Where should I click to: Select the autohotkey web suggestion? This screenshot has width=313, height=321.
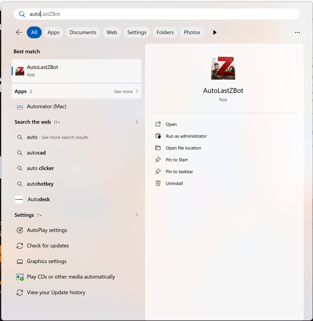77,184
